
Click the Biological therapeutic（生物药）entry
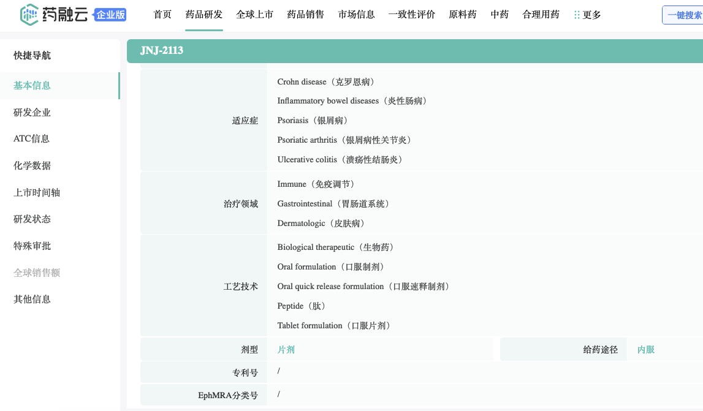click(x=336, y=247)
